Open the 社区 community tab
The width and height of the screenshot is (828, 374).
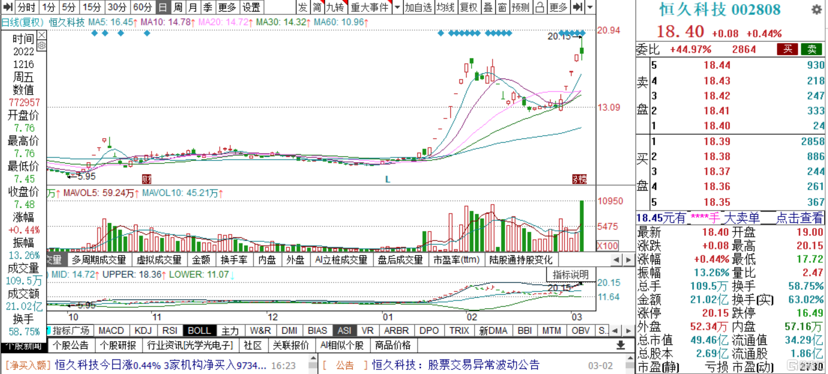coord(253,345)
